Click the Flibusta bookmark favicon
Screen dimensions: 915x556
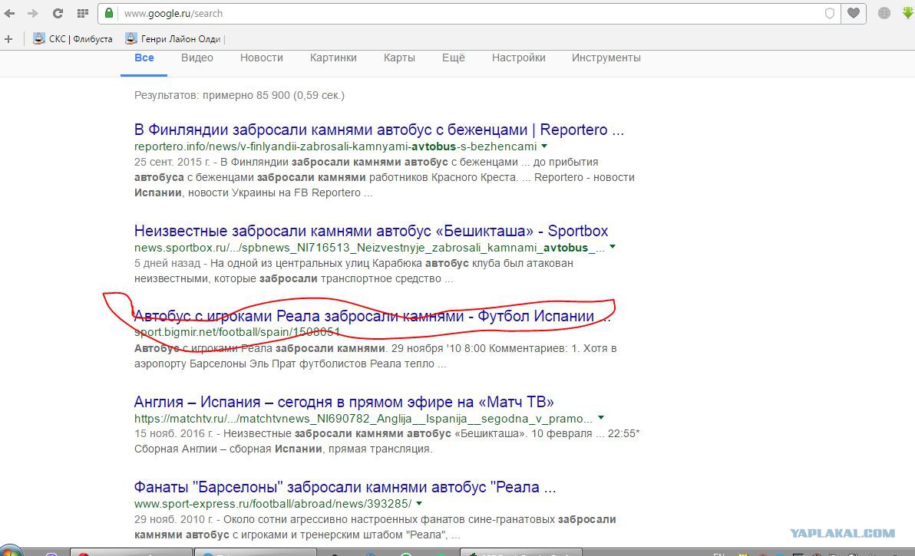38,38
